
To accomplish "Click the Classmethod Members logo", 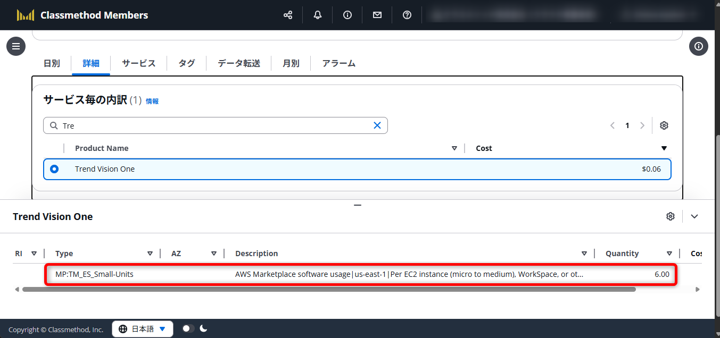I will point(82,15).
